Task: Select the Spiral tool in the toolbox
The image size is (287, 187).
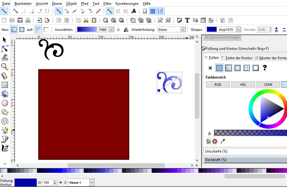Action: click(5, 121)
